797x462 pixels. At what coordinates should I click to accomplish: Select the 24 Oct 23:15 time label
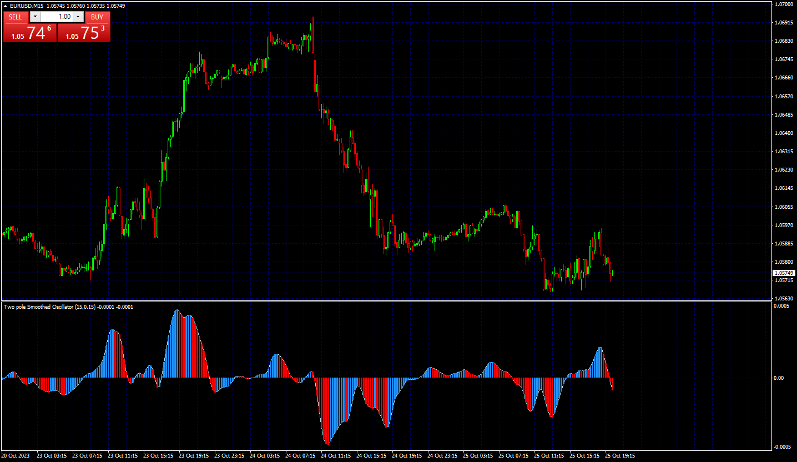pos(442,456)
